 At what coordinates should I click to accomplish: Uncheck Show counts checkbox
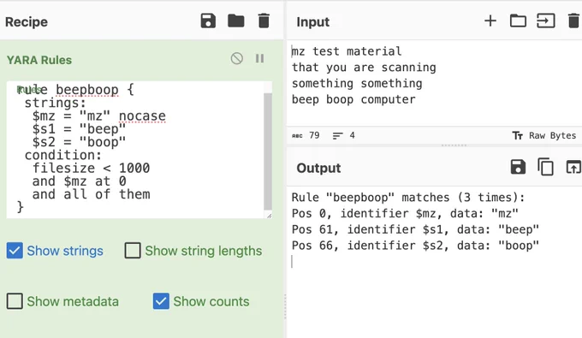(161, 301)
